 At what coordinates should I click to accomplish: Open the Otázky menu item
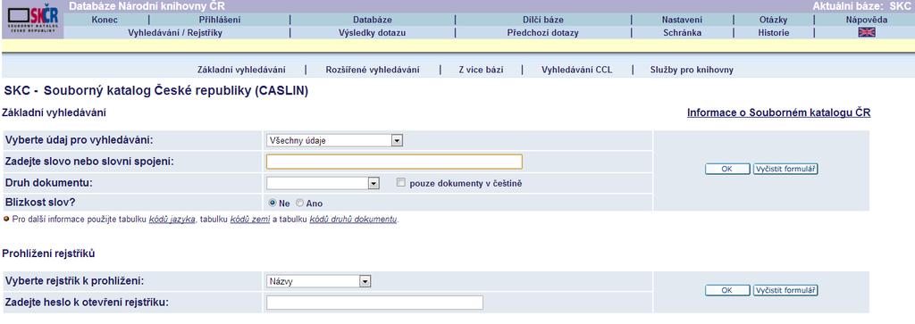point(773,20)
